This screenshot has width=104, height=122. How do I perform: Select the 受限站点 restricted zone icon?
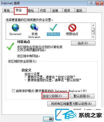[x=72, y=28]
